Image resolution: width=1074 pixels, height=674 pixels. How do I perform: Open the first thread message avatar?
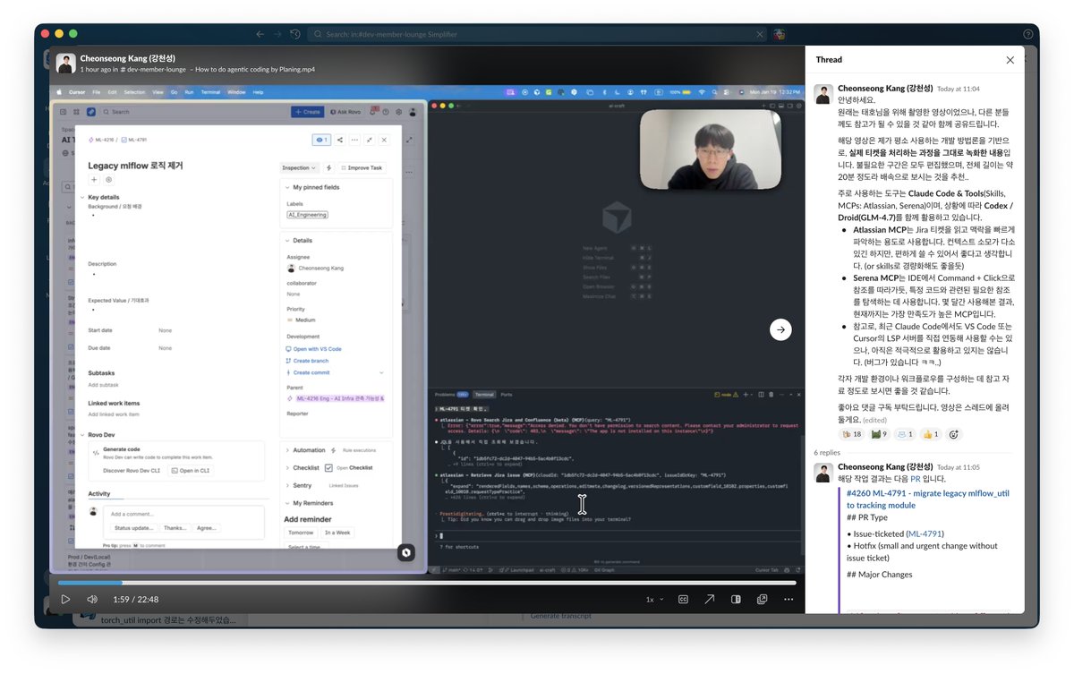(x=823, y=92)
